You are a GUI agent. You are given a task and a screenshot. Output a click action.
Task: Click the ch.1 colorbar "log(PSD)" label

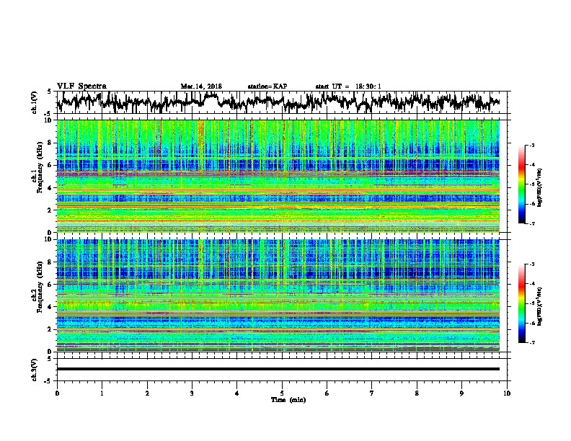[x=540, y=188]
